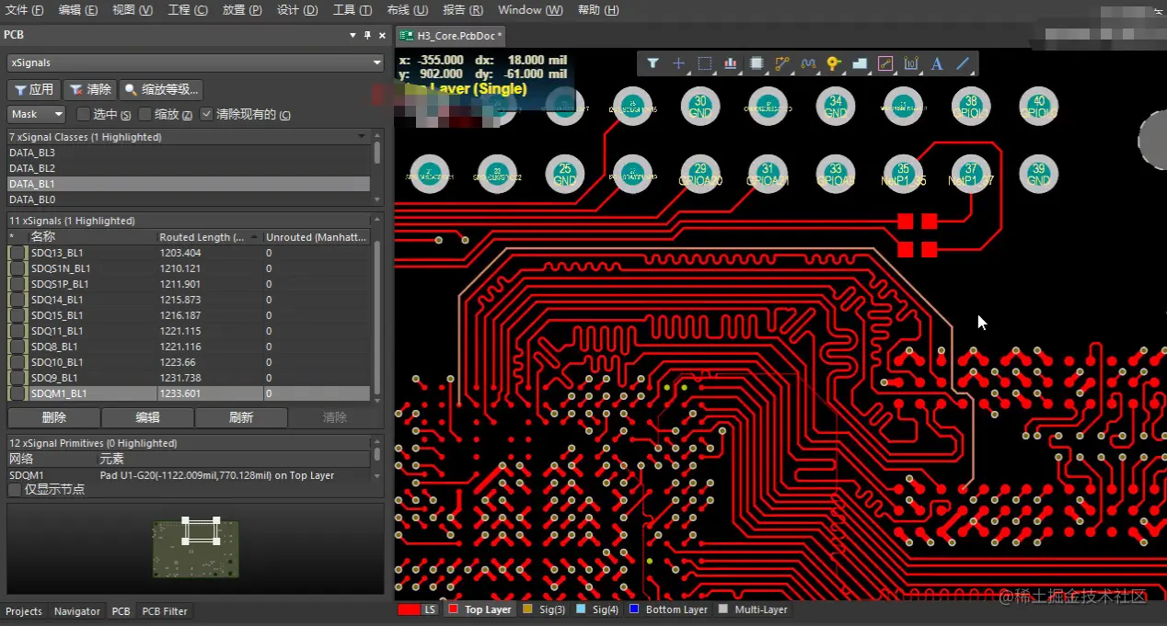Switch to the H3_Core.PcbDoc document tab
Screen dimensions: 1167x626
pyautogui.click(x=451, y=36)
